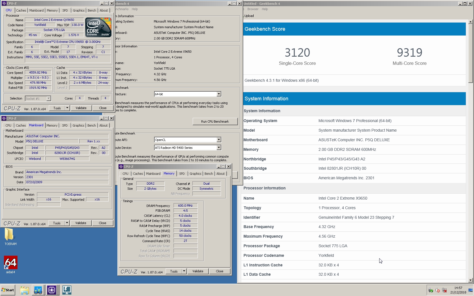This screenshot has width=474, height=296.
Task: Click the FSB:DRAM value 4:5
Action: [x=185, y=211]
